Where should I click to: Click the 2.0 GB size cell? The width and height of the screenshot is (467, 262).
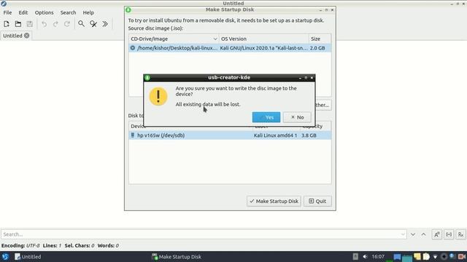(317, 48)
